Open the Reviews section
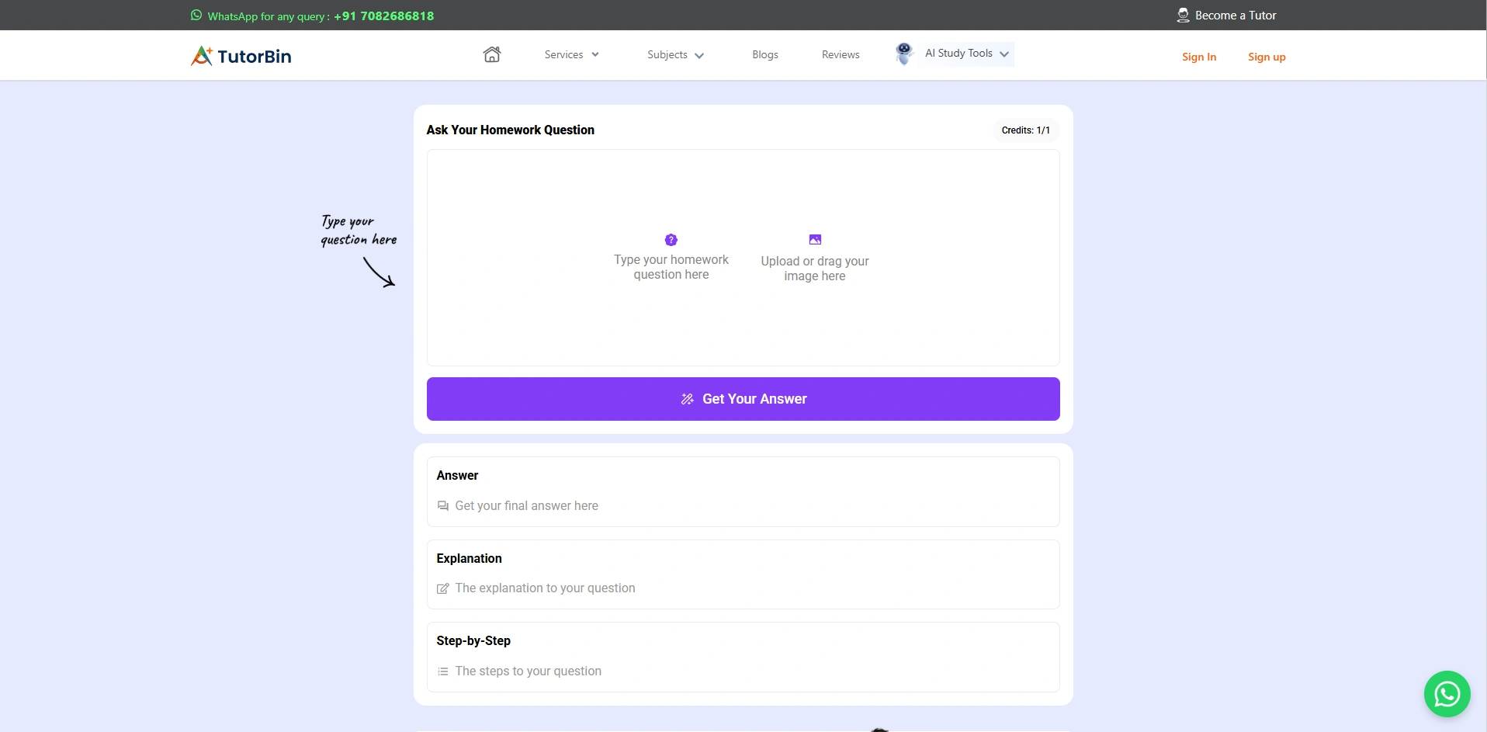 pos(840,54)
